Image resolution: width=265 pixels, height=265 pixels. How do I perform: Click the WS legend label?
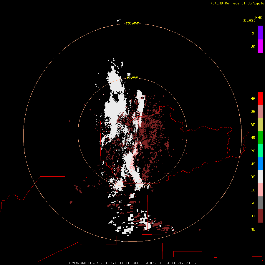pos(253,164)
